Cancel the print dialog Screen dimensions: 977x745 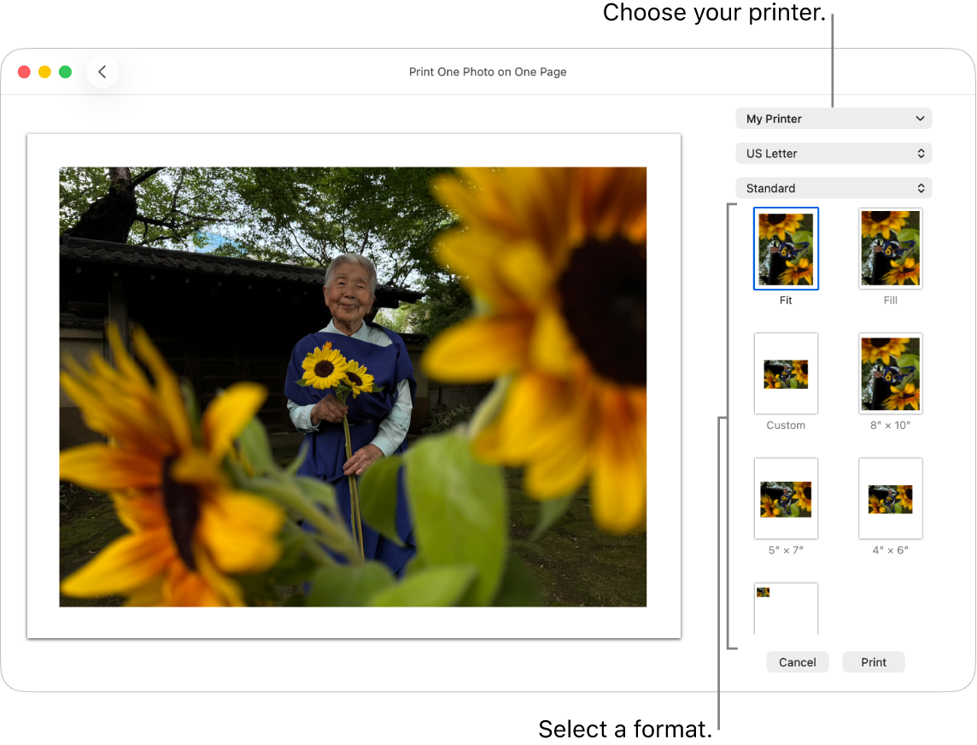click(797, 661)
